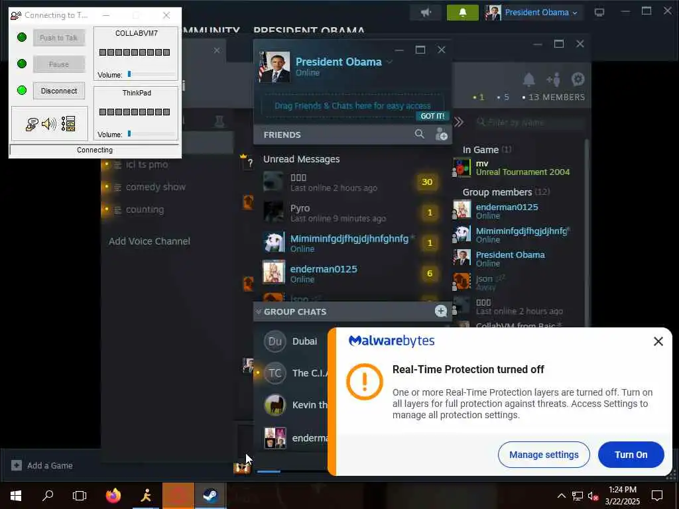The width and height of the screenshot is (679, 509).
Task: Toggle the green indicator beside Push to Talk
Action: 22,37
